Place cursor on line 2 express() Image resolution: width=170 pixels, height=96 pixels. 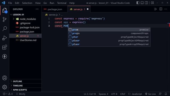point(79,22)
